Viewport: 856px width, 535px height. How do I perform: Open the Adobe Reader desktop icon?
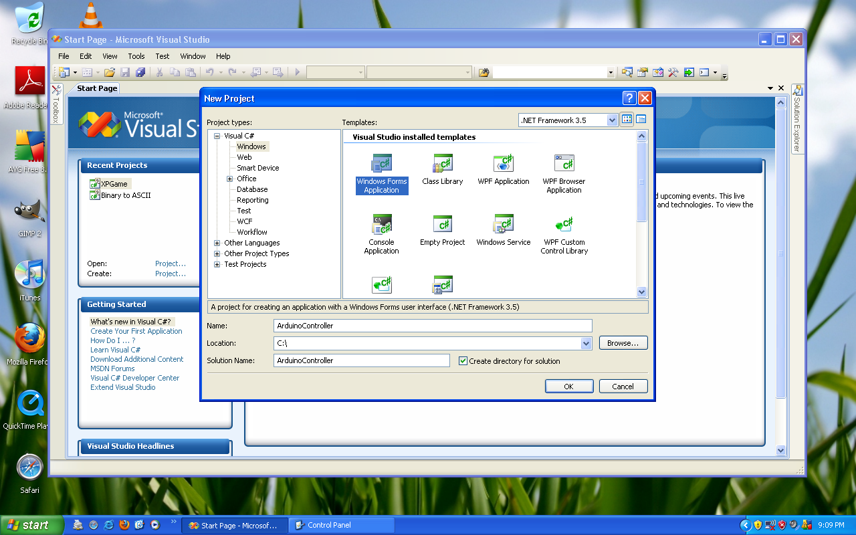point(30,88)
